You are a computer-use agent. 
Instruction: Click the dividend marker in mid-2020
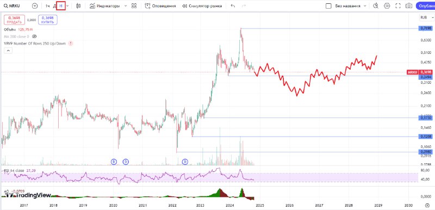(x=126, y=162)
